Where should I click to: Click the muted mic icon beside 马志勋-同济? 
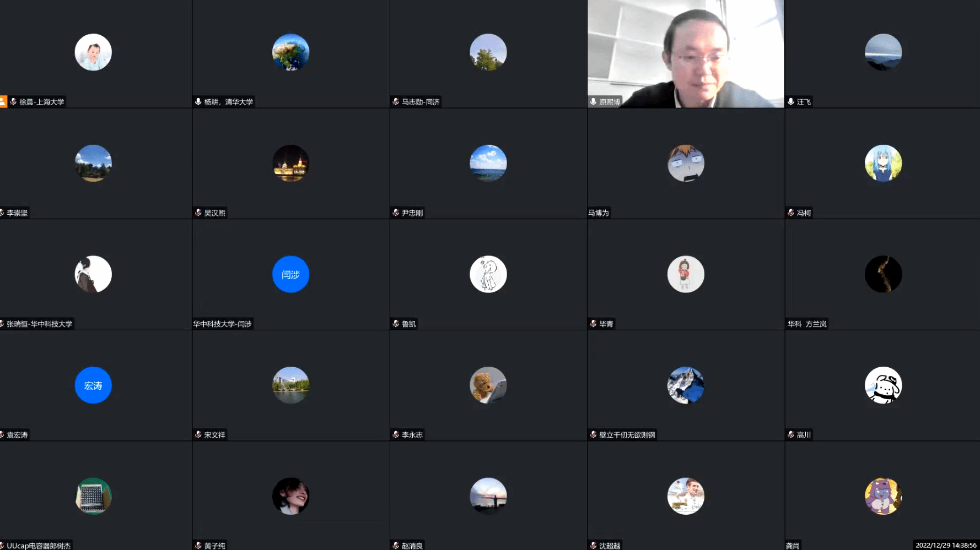pos(396,102)
